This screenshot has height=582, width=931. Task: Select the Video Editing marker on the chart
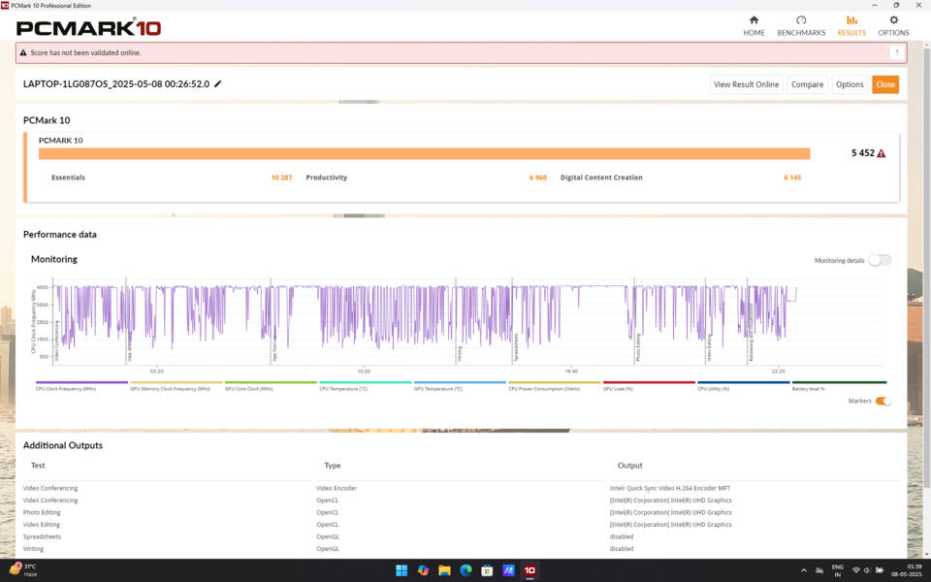(709, 348)
